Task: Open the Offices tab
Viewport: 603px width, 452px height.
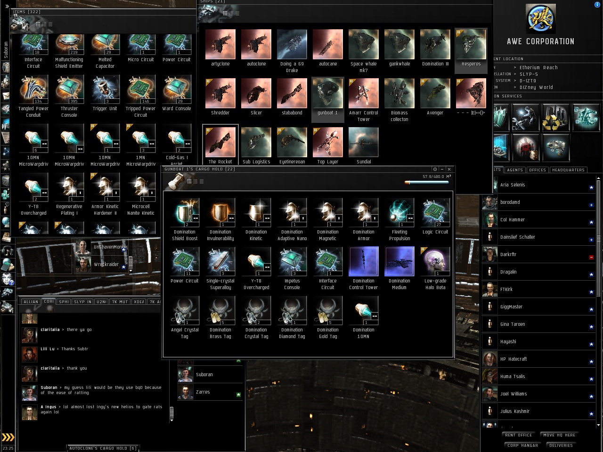Action: pos(538,170)
